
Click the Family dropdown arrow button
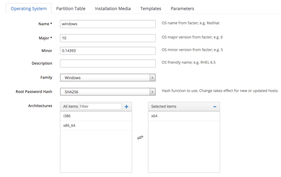[x=152, y=77]
